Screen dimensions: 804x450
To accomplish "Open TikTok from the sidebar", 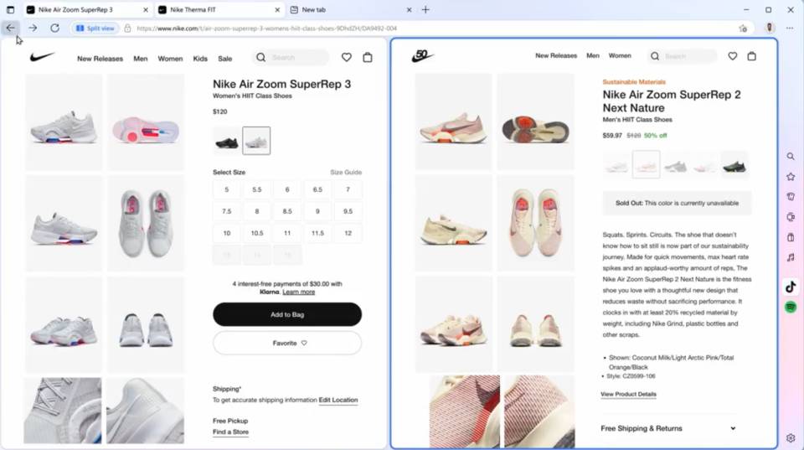I will click(x=791, y=287).
